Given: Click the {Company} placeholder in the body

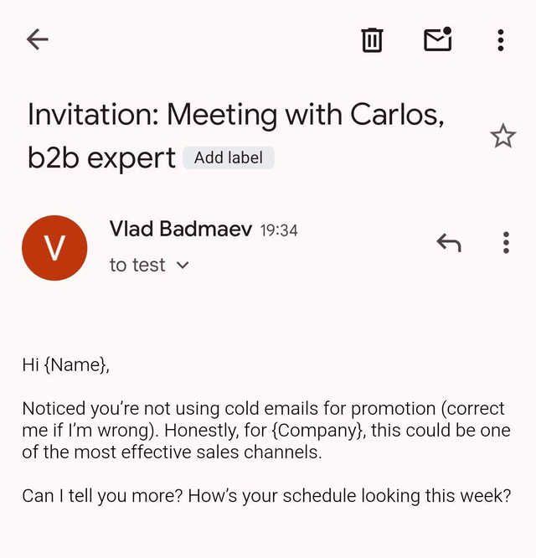Looking at the screenshot, I should pos(318,431).
